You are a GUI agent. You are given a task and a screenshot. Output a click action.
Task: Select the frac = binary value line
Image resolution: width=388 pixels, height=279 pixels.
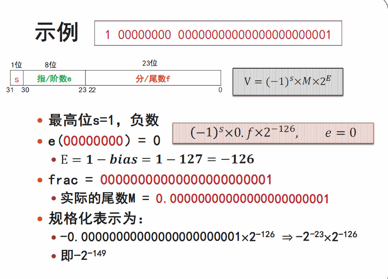coord(160,180)
